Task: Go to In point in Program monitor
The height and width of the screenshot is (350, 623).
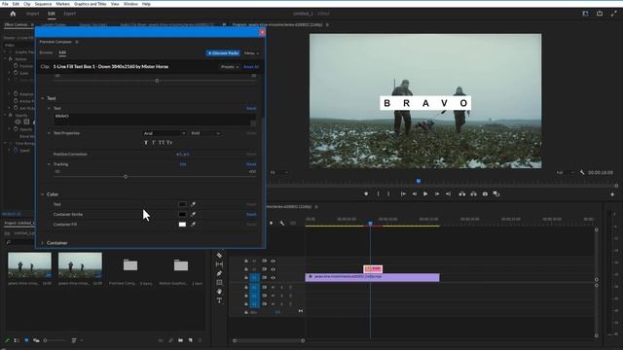Action: tap(403, 194)
